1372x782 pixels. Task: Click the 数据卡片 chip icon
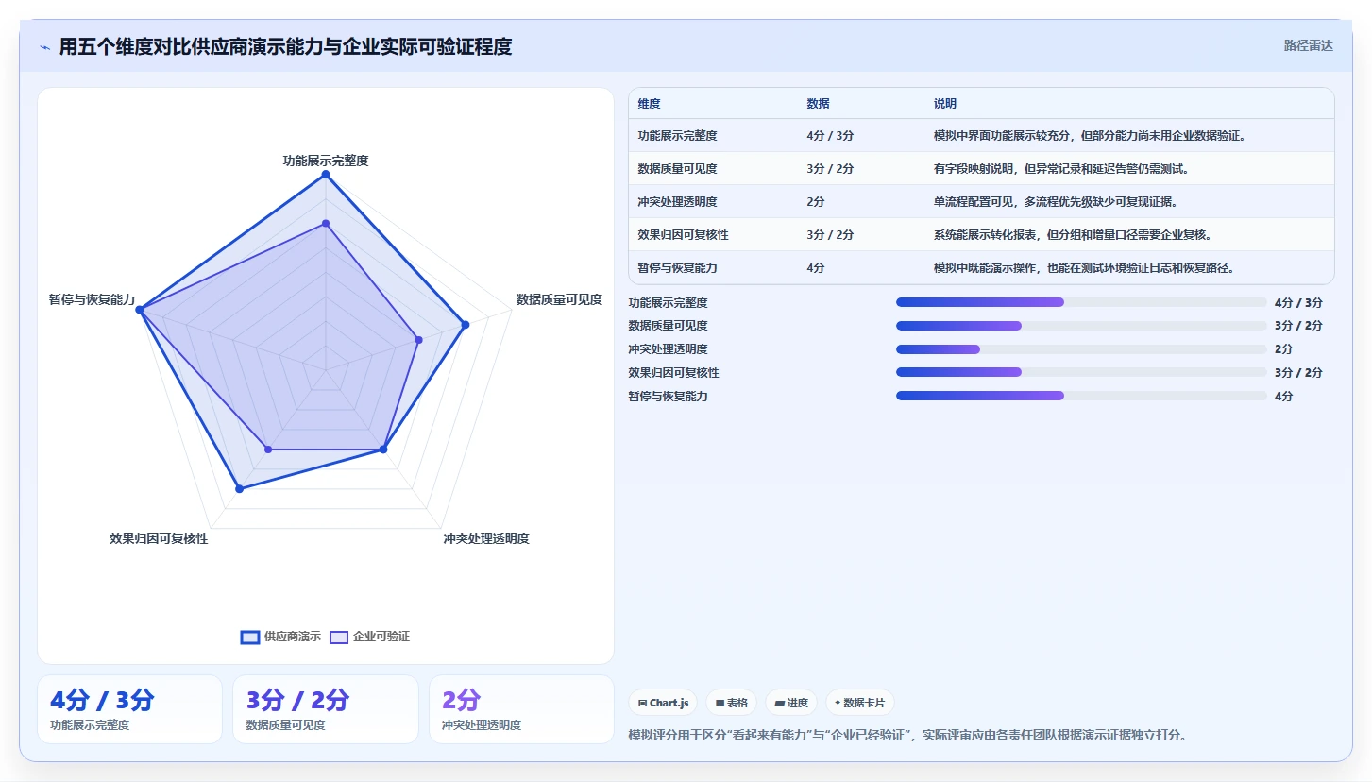click(838, 703)
